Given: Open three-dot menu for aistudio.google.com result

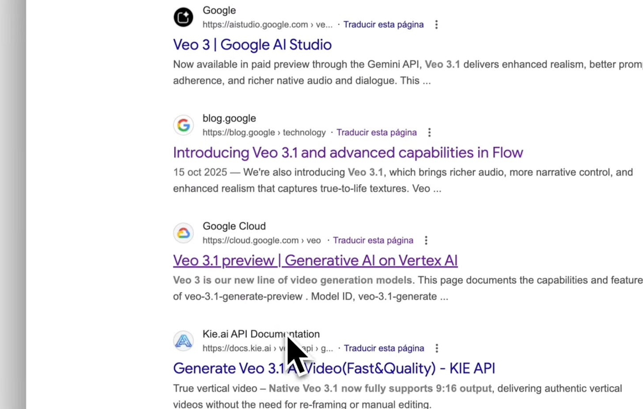Looking at the screenshot, I should [x=436, y=25].
